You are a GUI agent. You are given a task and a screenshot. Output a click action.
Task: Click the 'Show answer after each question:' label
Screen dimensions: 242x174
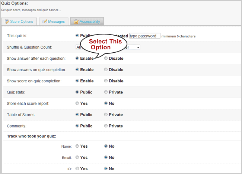pyautogui.click(x=36, y=59)
